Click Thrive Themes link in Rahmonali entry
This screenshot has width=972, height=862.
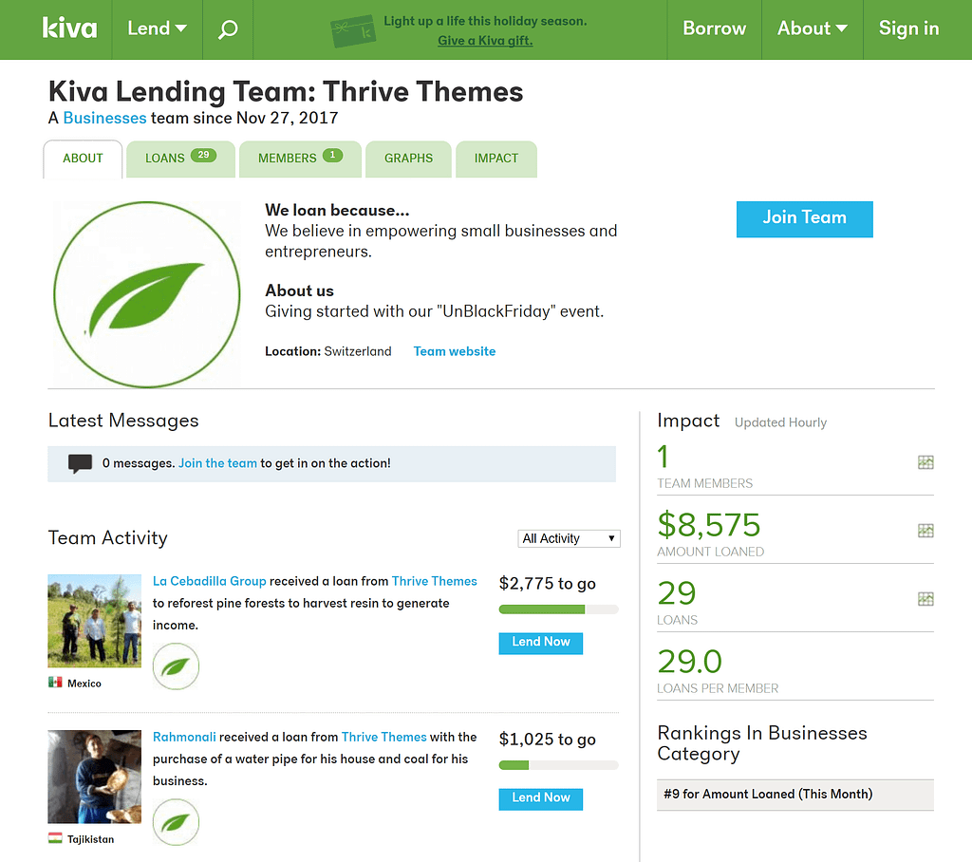click(x=383, y=737)
